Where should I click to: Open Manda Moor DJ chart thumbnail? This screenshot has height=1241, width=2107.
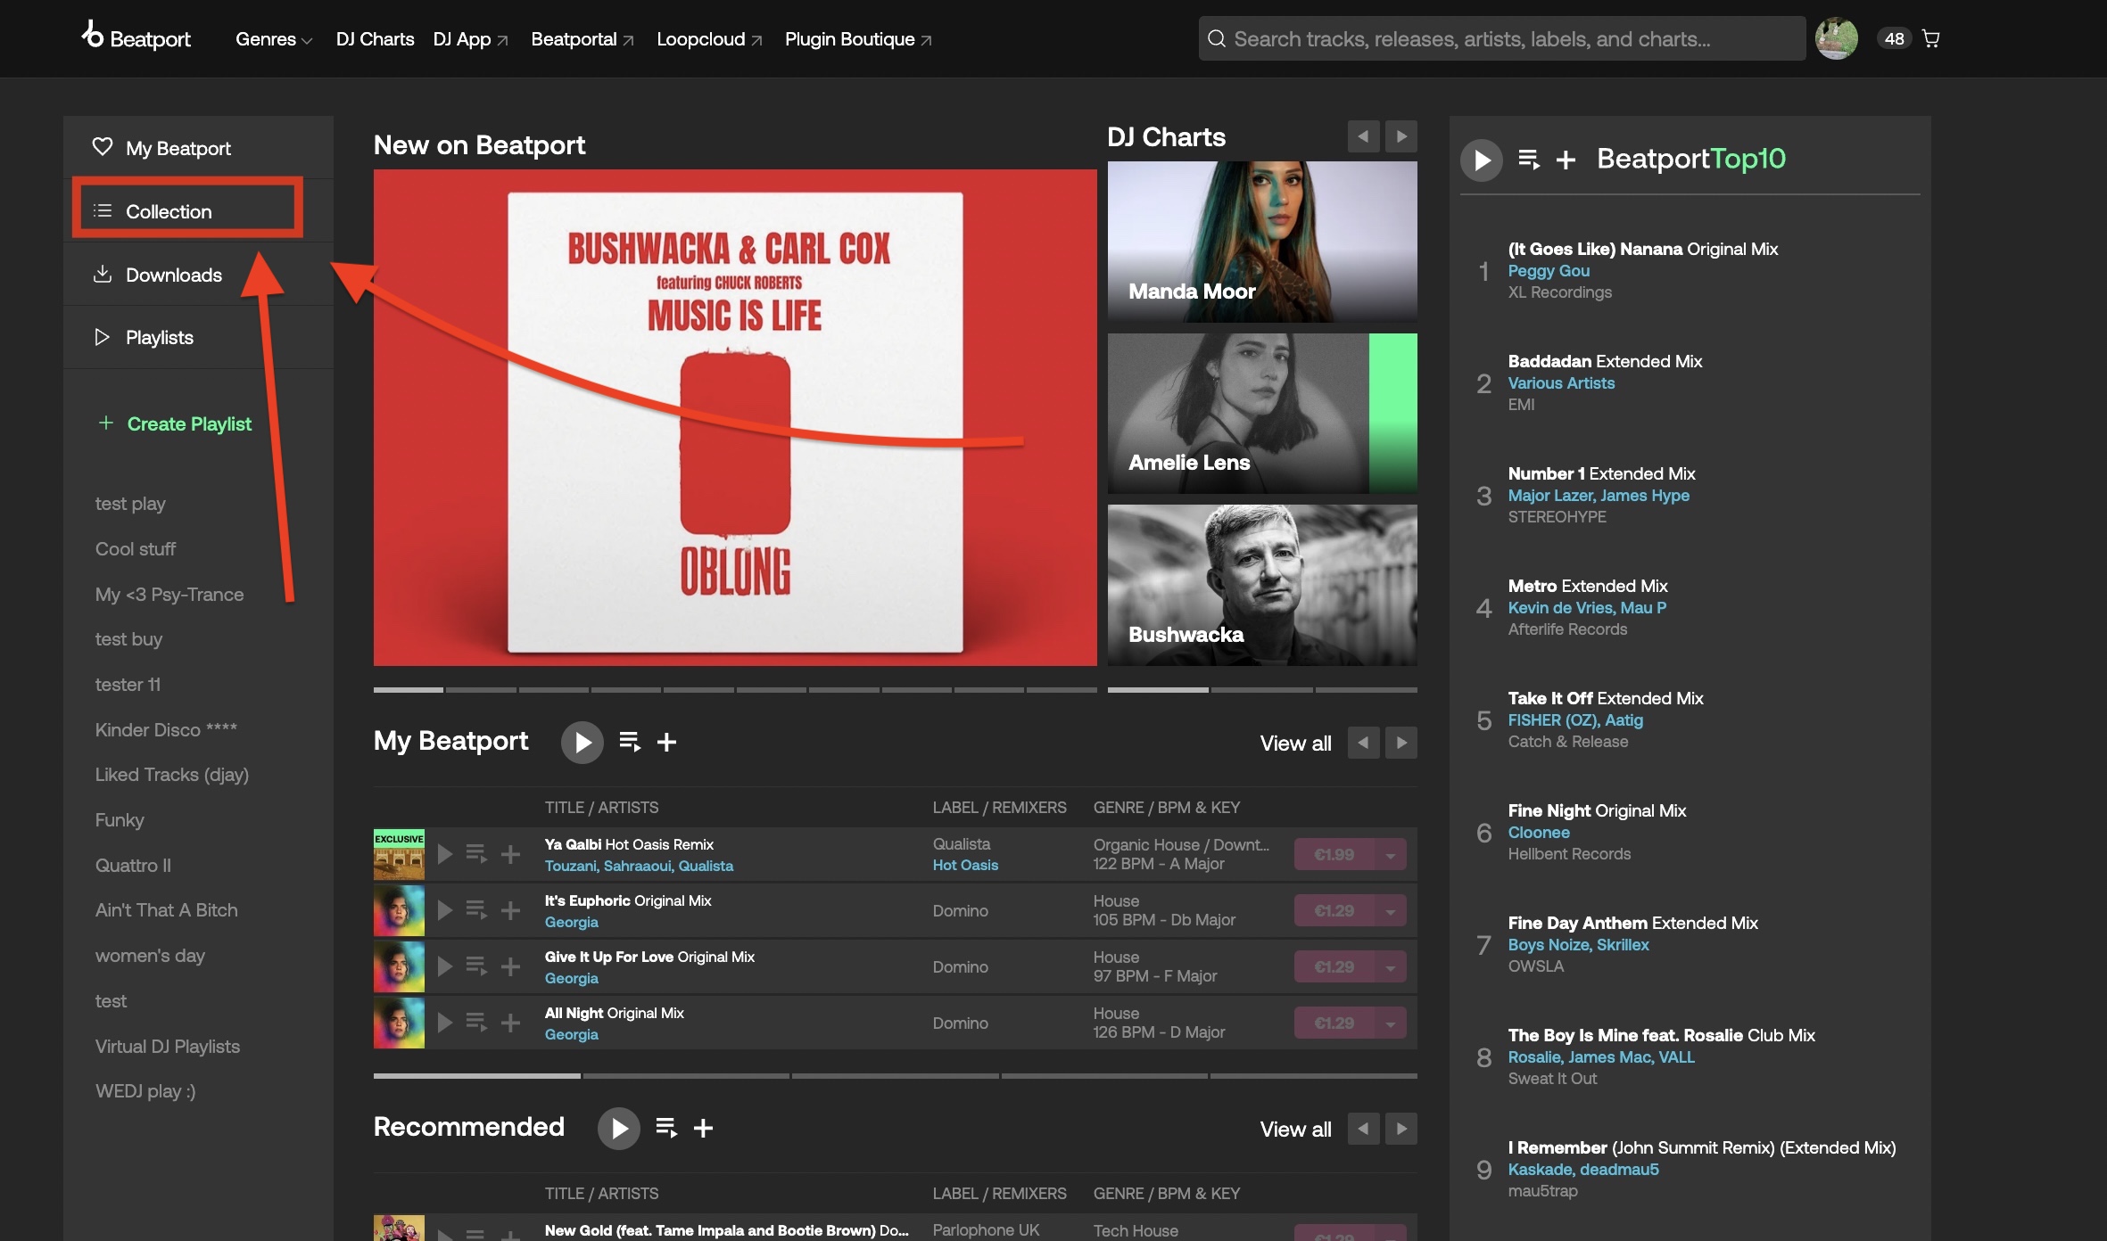point(1262,241)
